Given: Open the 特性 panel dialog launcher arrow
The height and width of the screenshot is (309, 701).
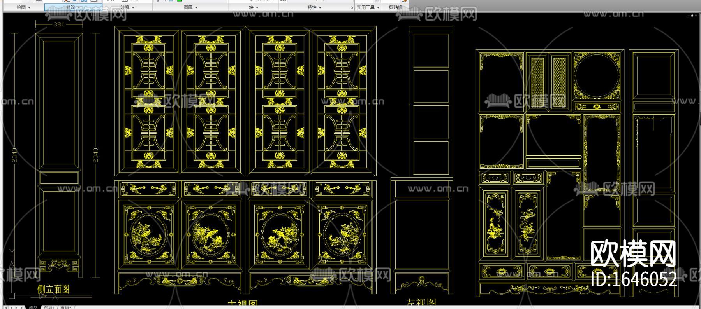Looking at the screenshot, I should pos(352,7).
